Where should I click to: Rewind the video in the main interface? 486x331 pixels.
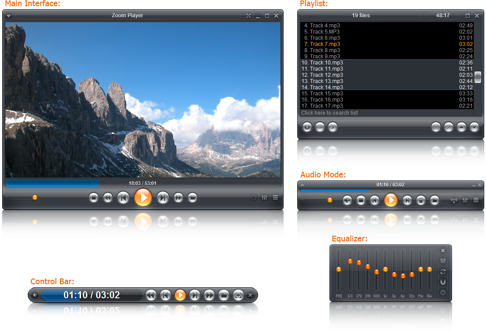[x=108, y=198]
